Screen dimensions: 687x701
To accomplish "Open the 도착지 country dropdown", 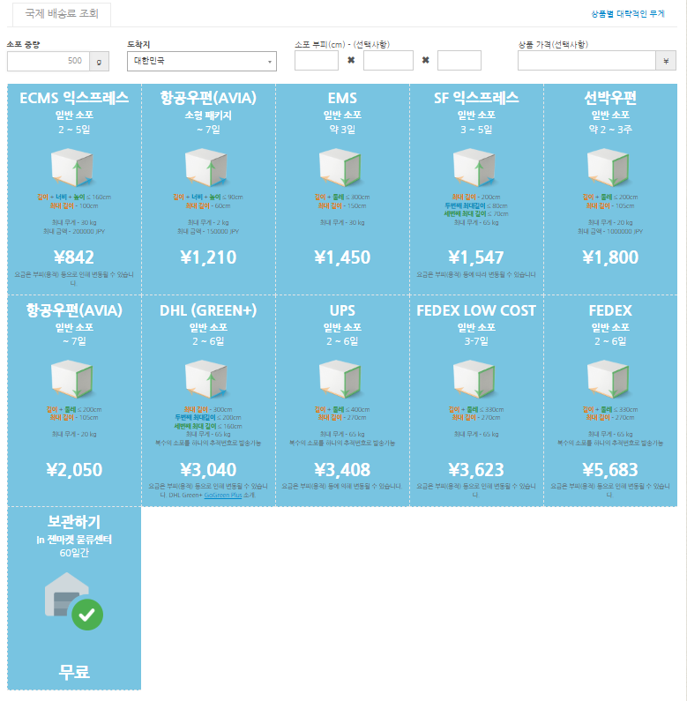I will tap(201, 61).
